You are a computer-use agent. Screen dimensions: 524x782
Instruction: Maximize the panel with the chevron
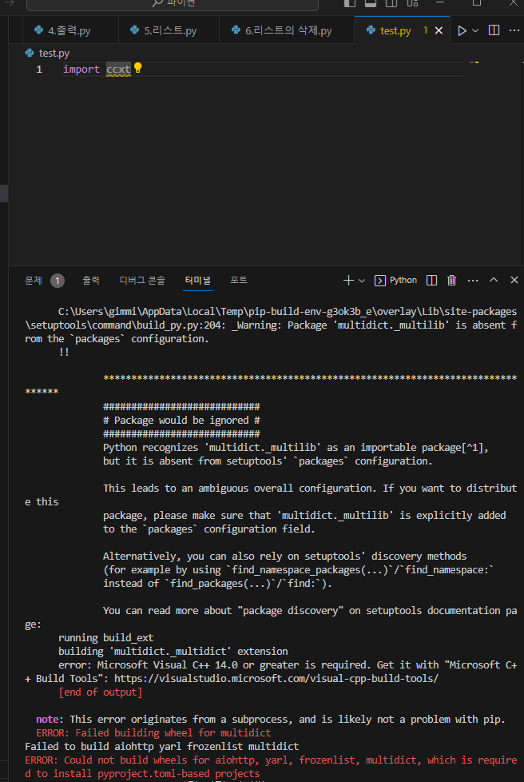tap(493, 280)
